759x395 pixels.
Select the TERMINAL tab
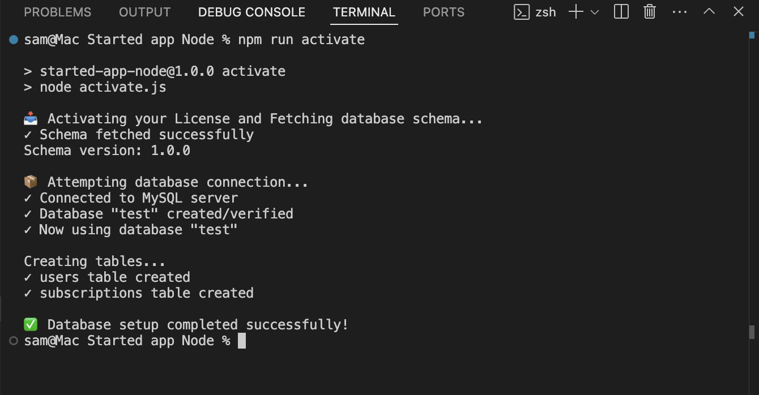[x=364, y=12]
